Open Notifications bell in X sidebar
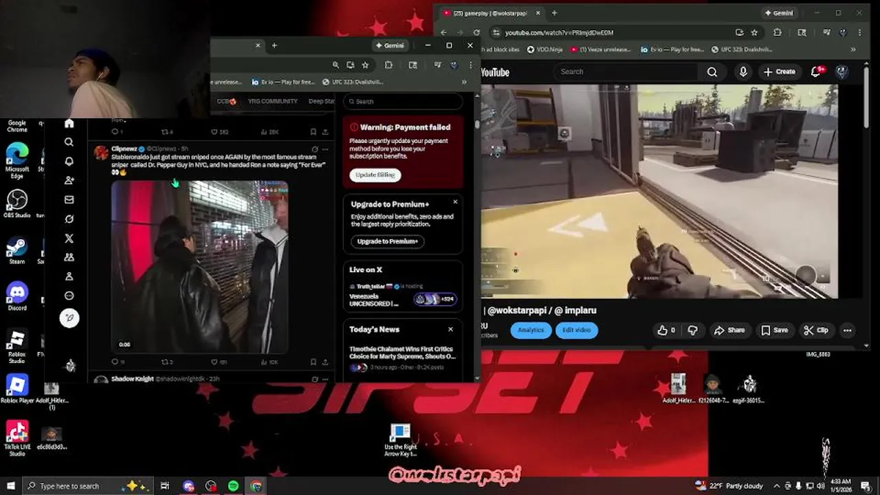The image size is (880, 495). click(x=69, y=162)
